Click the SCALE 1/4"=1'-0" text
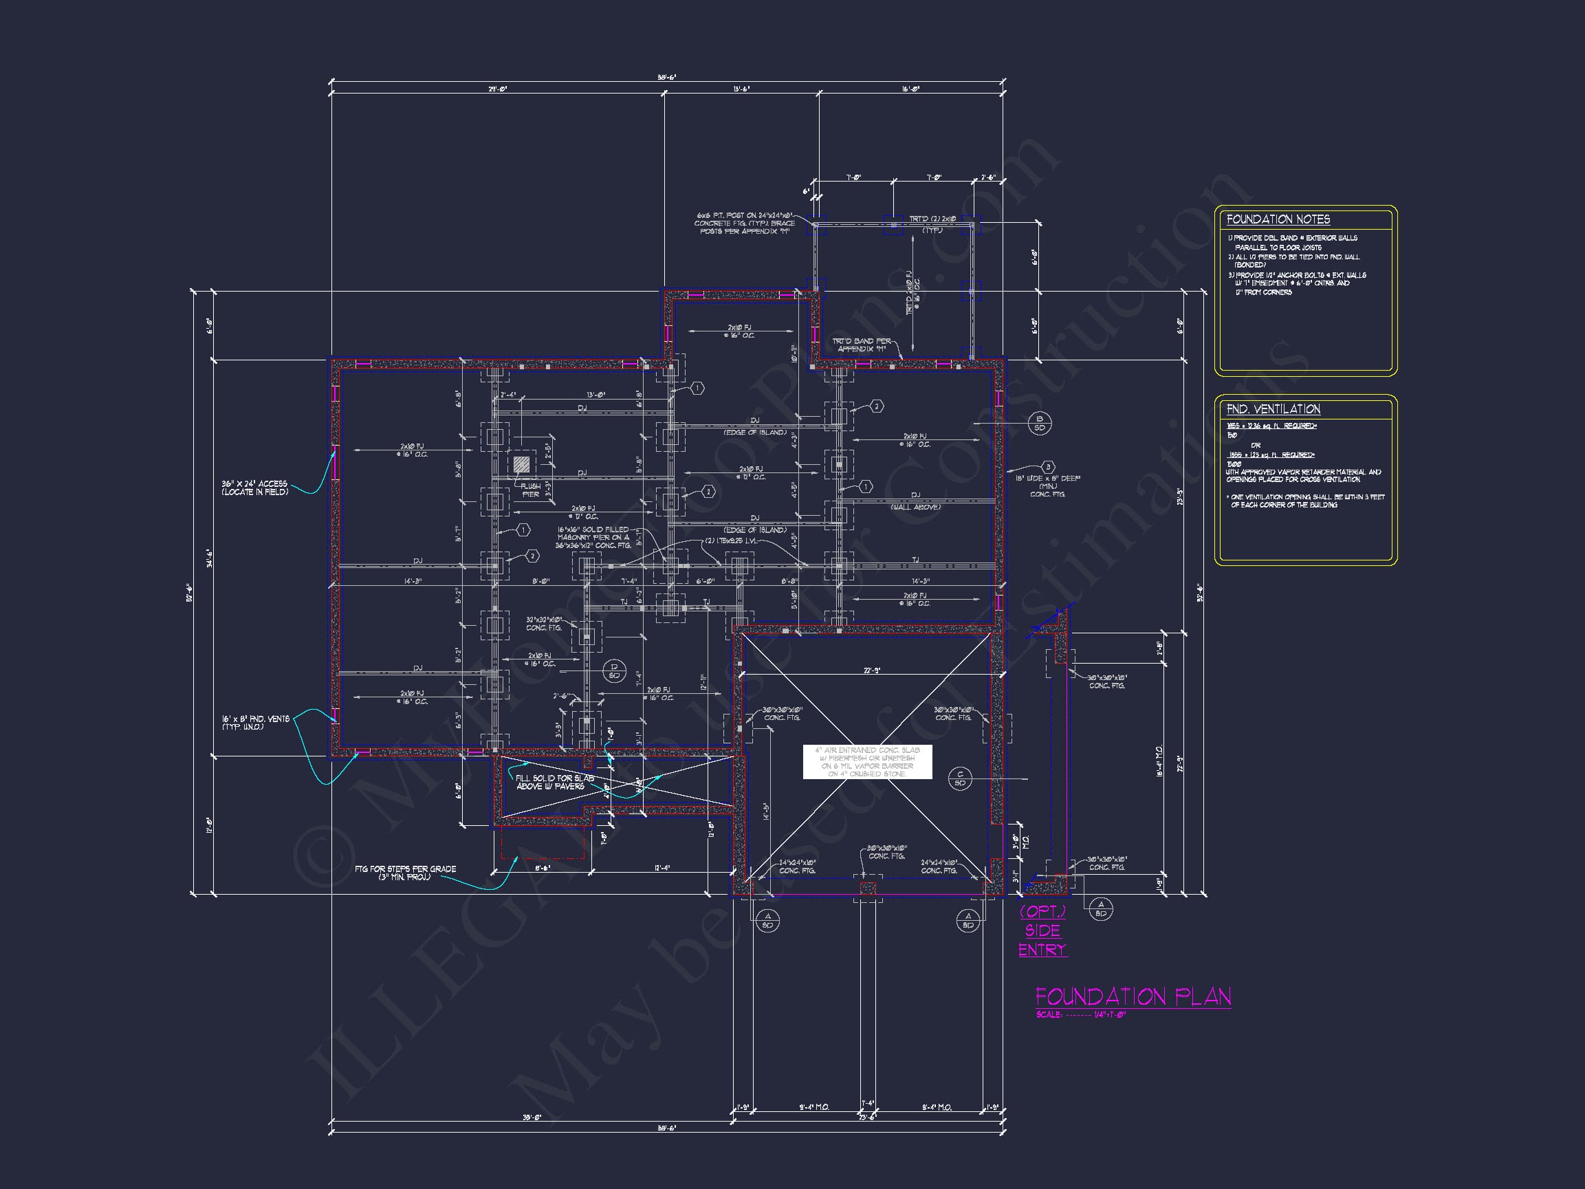Screen dimensions: 1585x1189 1080,1015
